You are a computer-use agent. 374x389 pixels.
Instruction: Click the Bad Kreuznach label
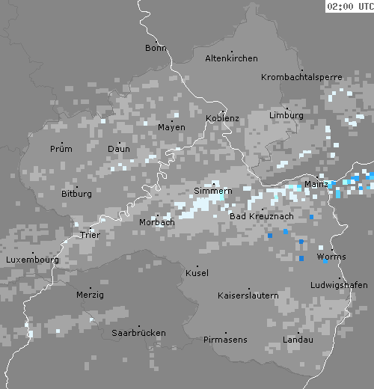[262, 216]
